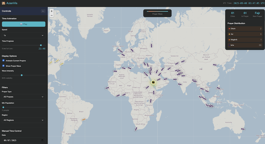Click the purple arrow marker in eastern Australia
The image size is (265, 144).
[x=242, y=129]
